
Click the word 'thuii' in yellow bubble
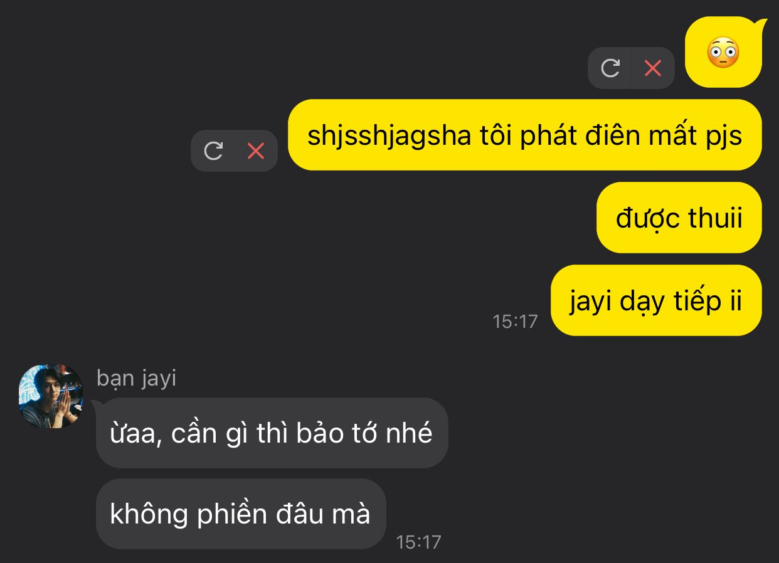coord(715,218)
